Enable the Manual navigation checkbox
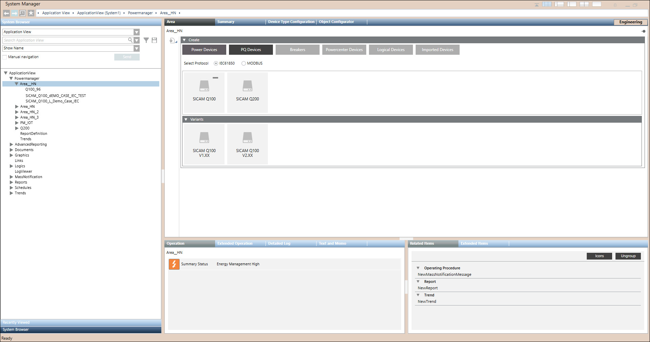The height and width of the screenshot is (342, 650). click(5, 57)
